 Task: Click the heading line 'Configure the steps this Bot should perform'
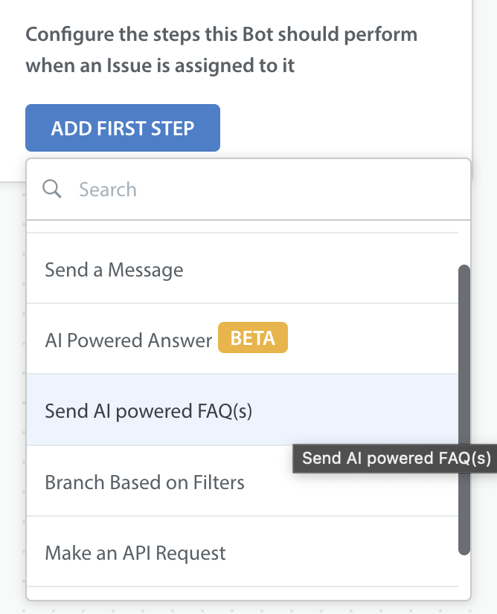(x=222, y=34)
